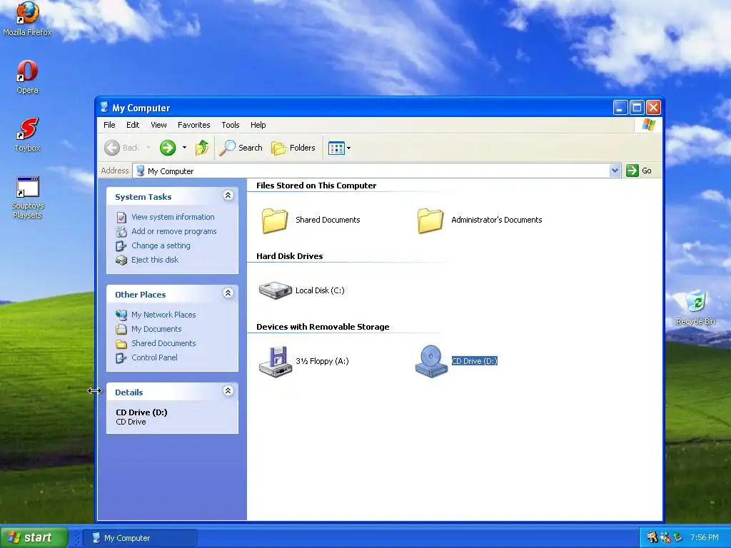The image size is (731, 548).
Task: Click My Computer taskbar button
Action: click(x=140, y=538)
